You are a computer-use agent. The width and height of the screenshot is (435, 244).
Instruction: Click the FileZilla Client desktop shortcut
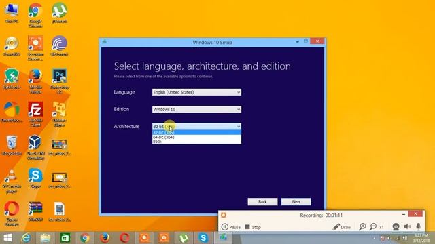(35, 115)
